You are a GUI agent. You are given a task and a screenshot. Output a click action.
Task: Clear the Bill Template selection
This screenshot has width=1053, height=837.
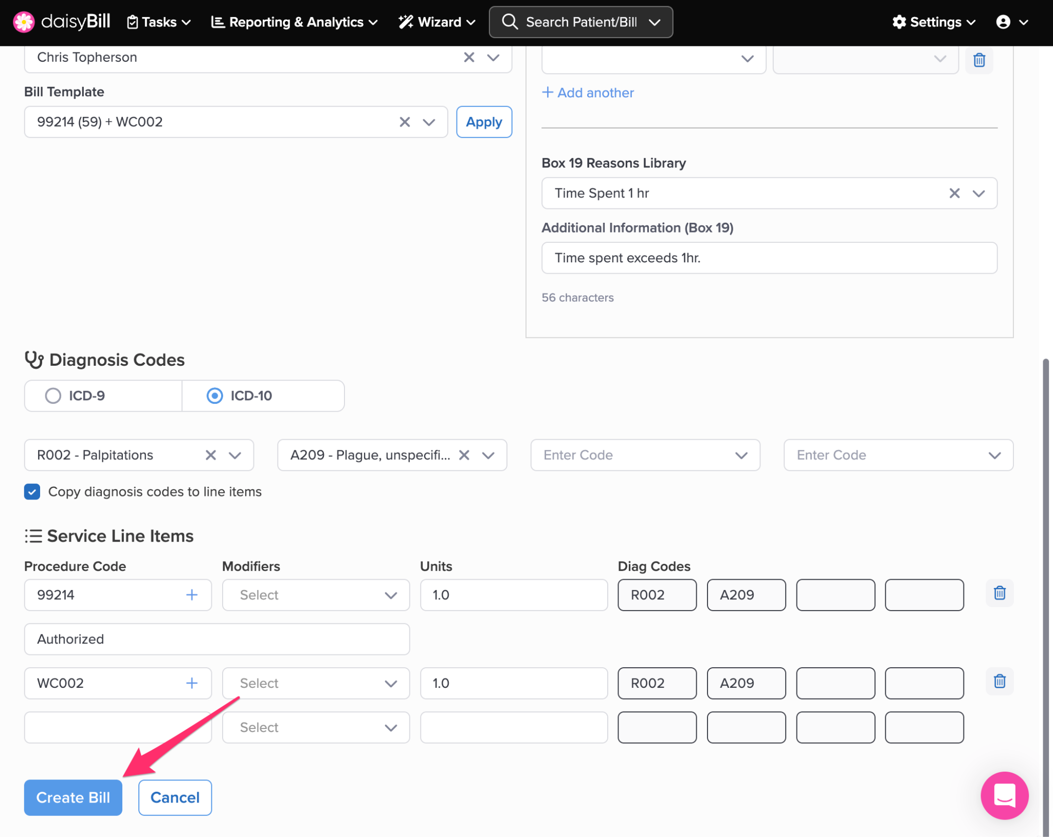pos(405,122)
